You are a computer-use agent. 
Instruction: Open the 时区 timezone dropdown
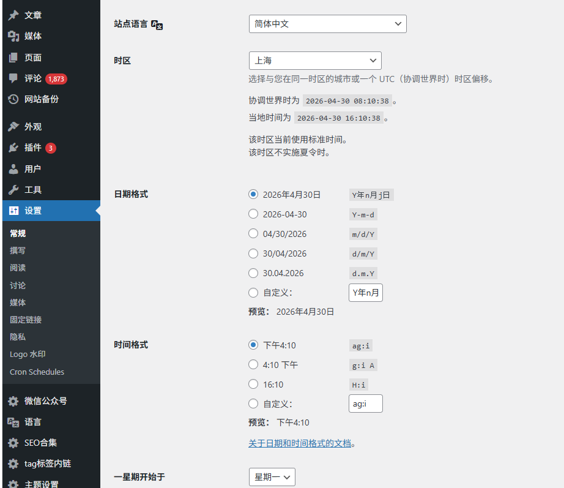315,61
